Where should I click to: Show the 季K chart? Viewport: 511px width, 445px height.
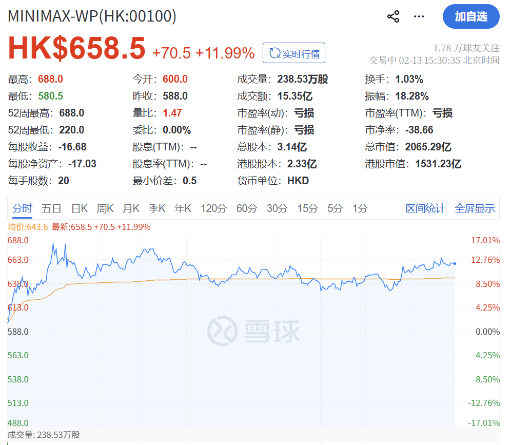coord(156,208)
